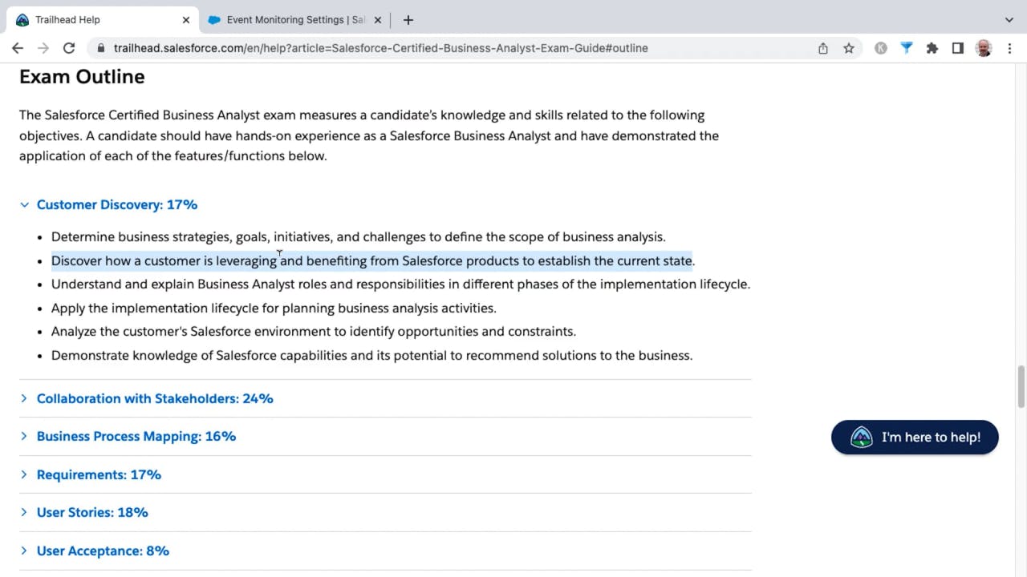The image size is (1027, 577).
Task: Expand the User Stories: 18% section
Action: coord(92,513)
